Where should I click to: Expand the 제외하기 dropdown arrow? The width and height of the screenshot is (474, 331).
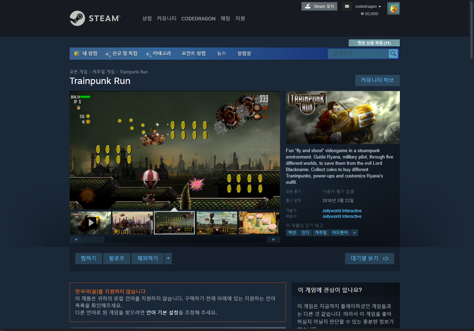click(x=168, y=258)
